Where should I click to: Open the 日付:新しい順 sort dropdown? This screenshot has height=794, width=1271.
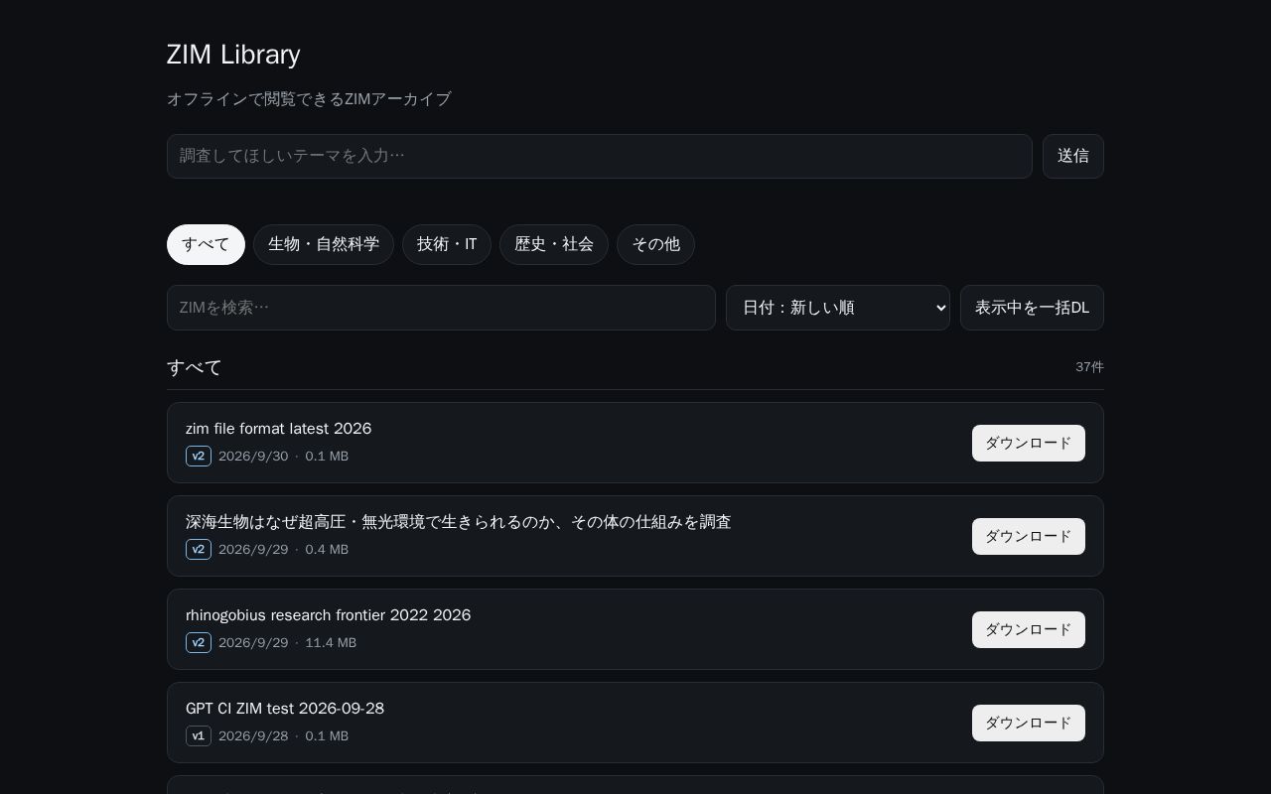pyautogui.click(x=837, y=308)
